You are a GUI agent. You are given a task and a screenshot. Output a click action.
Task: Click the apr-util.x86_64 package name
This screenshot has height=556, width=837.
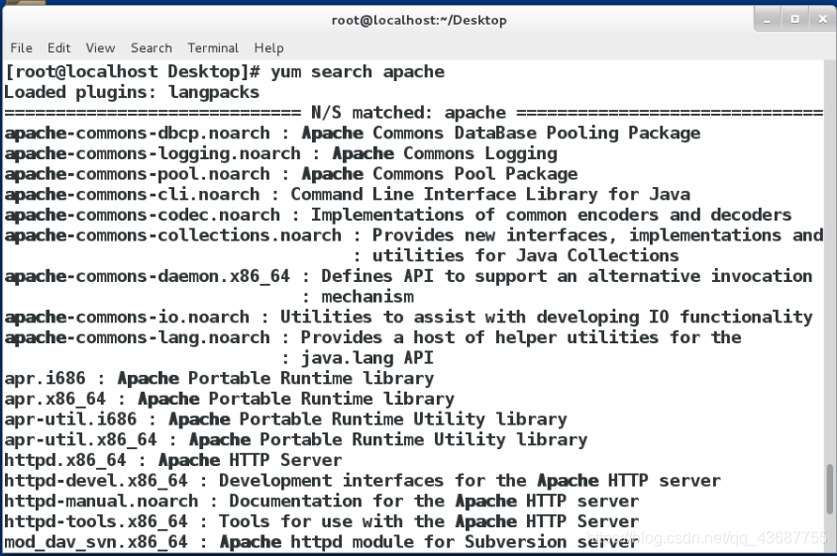(x=80, y=440)
